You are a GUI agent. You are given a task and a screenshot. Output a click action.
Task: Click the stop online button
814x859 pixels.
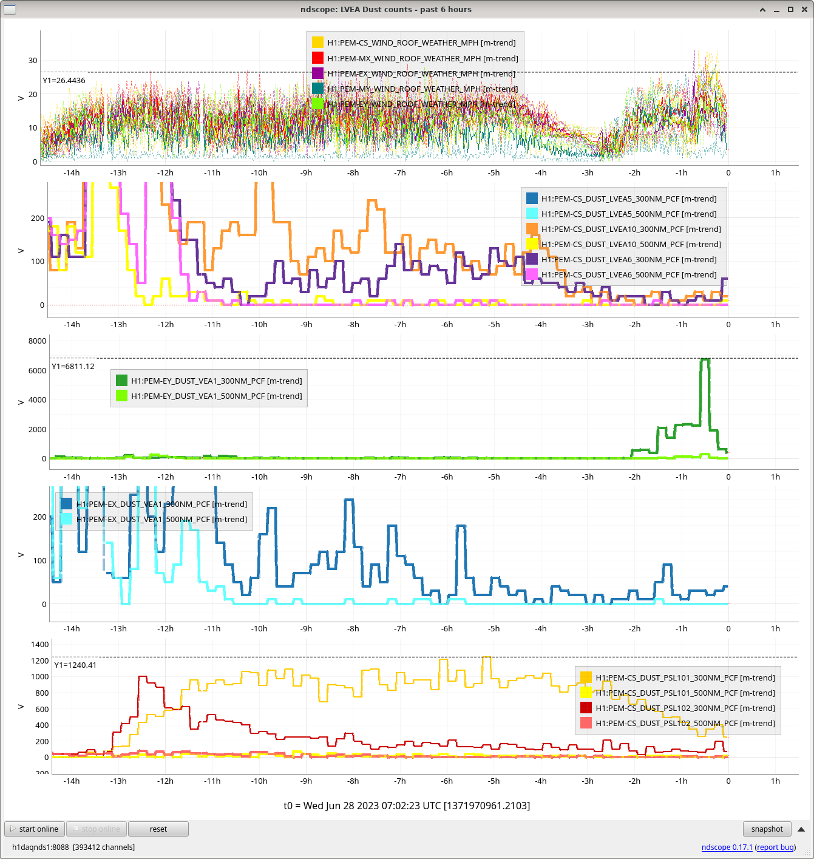click(x=96, y=829)
